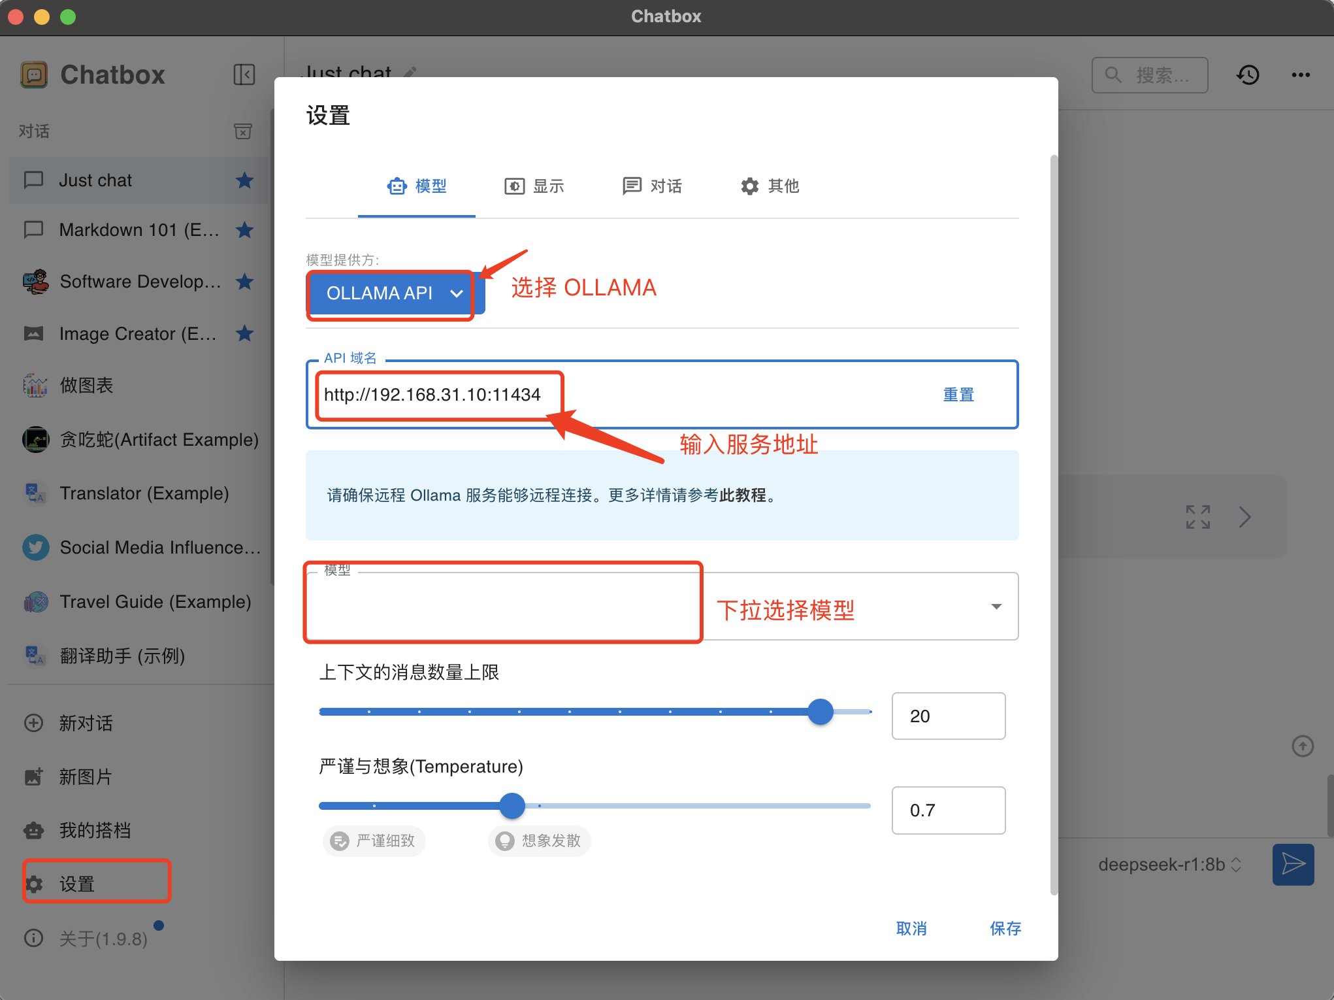Expand the 模型 selection dropdown arrow

pyautogui.click(x=996, y=607)
